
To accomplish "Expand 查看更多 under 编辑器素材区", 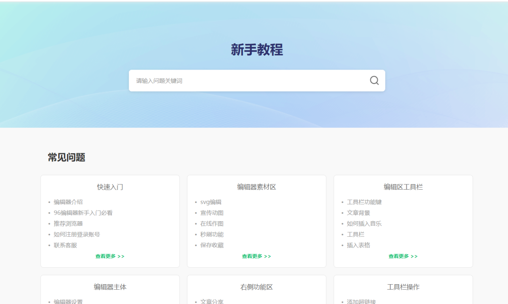I will 256,256.
